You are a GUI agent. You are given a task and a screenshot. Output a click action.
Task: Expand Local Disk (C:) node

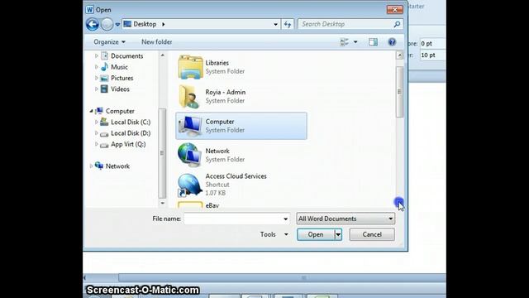pyautogui.click(x=97, y=122)
